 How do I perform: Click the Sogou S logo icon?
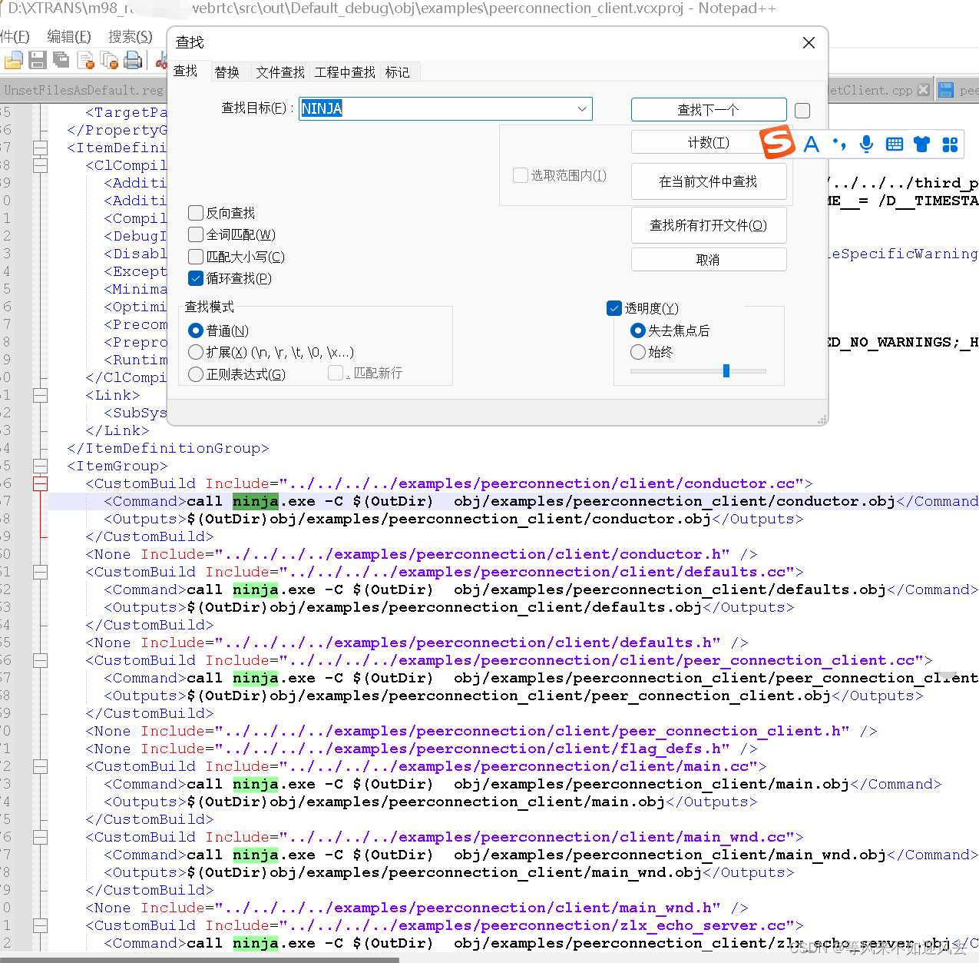[x=777, y=142]
